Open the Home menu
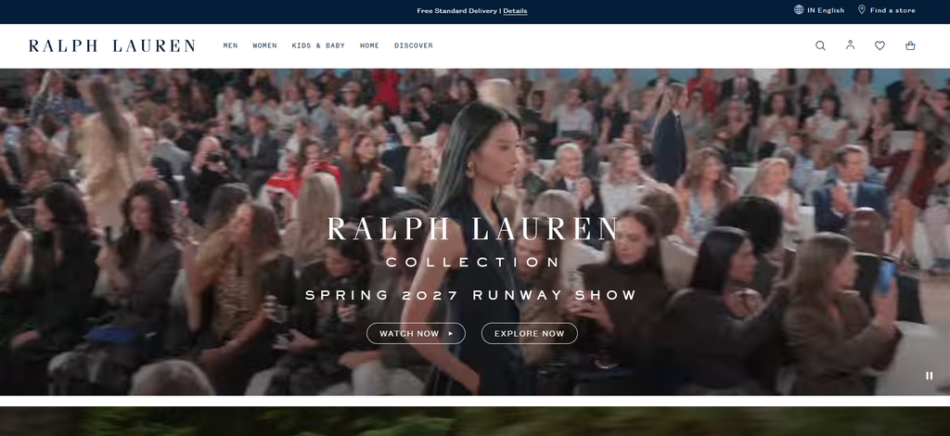Screen dimensions: 950x436 pyautogui.click(x=369, y=45)
